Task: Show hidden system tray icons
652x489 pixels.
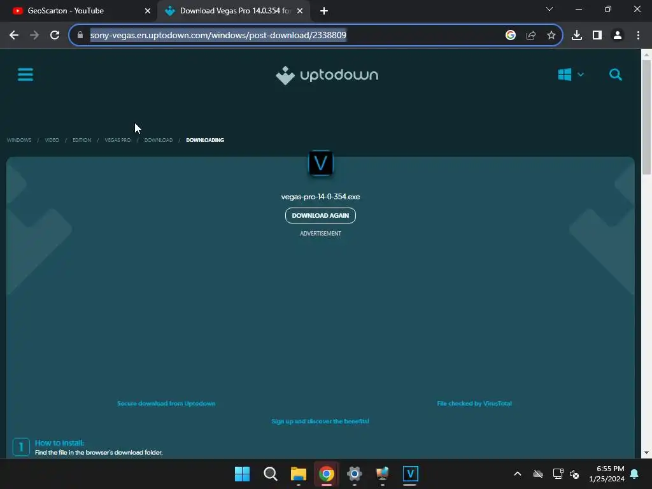Action: coord(518,474)
